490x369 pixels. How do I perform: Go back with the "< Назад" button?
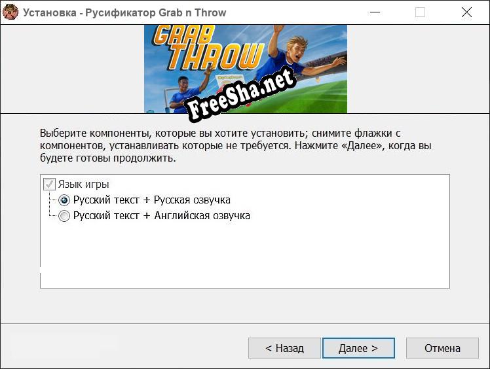284,348
